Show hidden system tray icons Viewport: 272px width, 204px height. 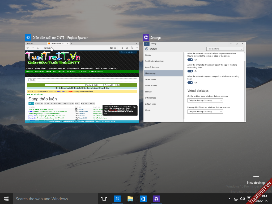[230, 199]
